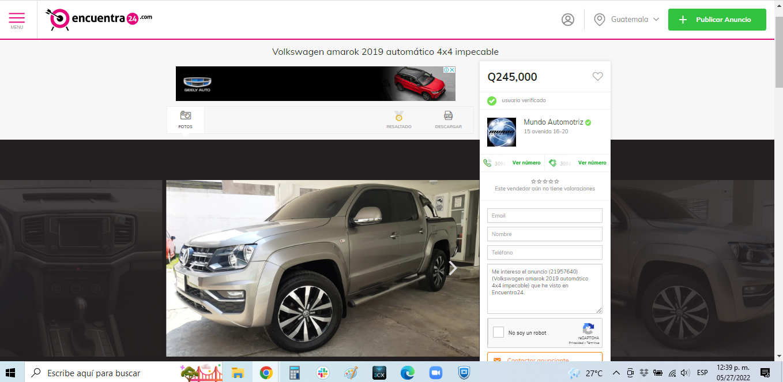
Task: Click inside the Me interesa message textarea
Action: tap(545, 289)
